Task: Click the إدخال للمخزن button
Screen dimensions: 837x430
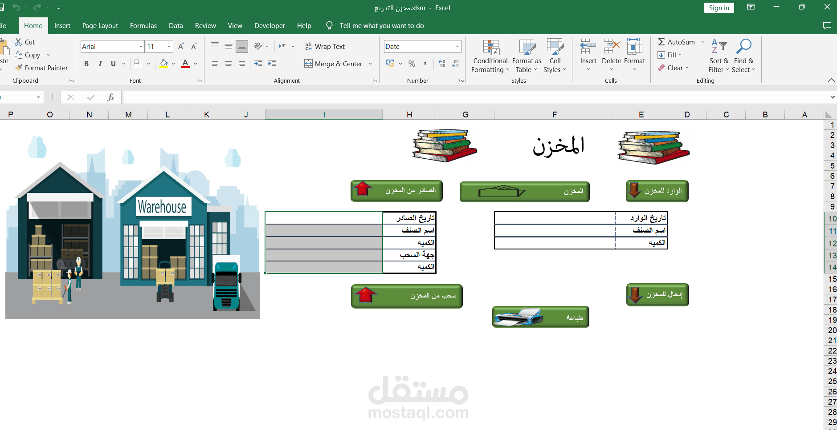Action: click(657, 295)
